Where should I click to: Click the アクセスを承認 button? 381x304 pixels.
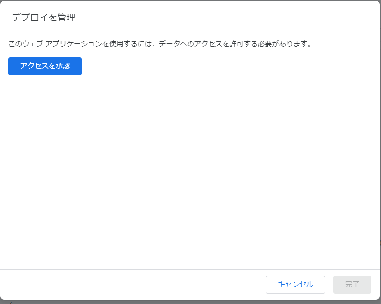click(45, 66)
